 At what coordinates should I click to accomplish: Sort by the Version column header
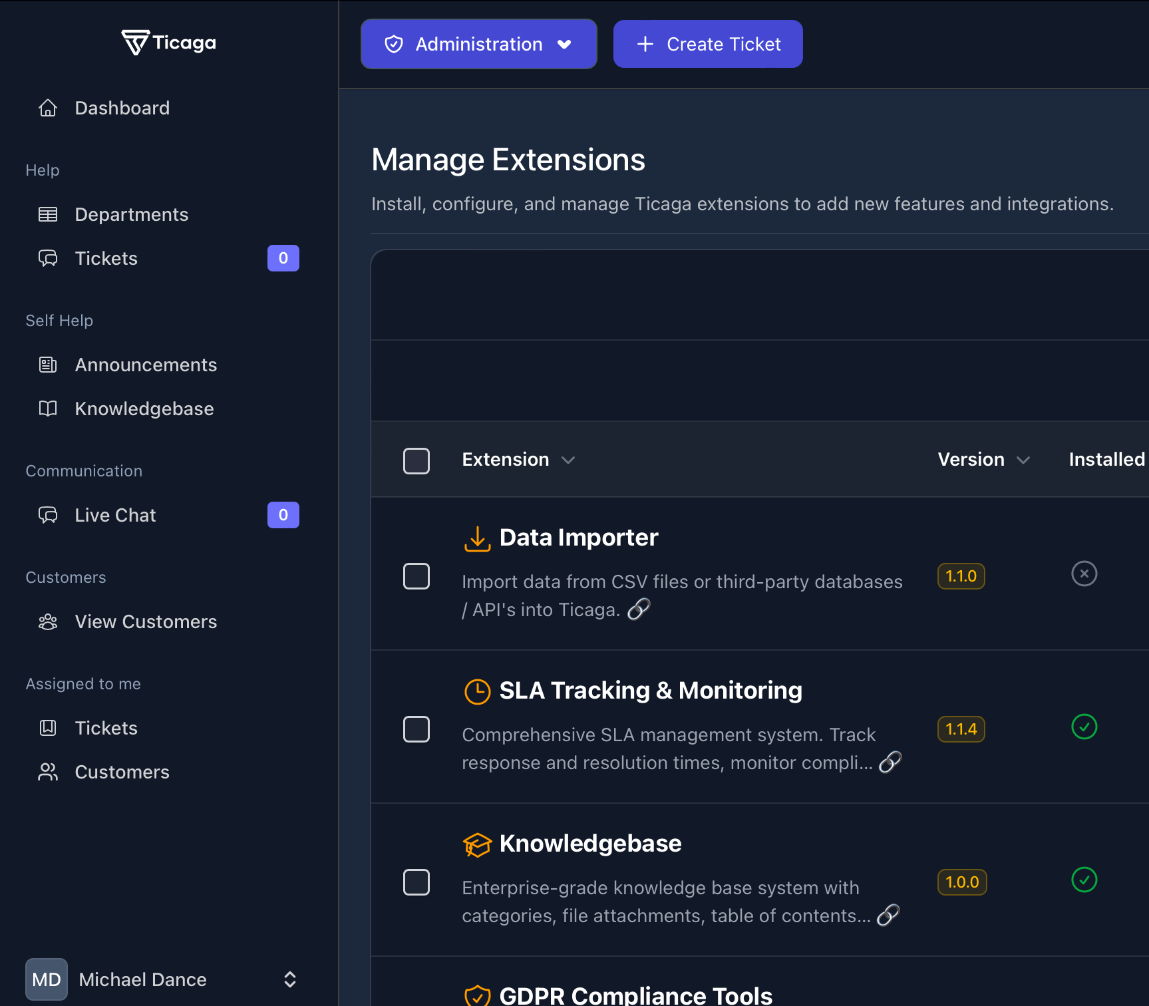(983, 460)
